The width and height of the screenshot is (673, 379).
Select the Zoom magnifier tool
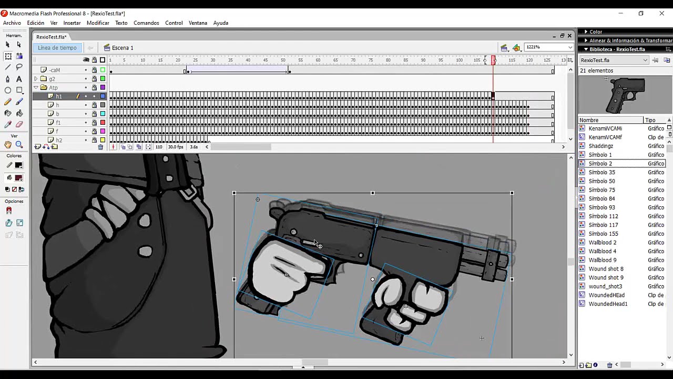[x=19, y=145]
